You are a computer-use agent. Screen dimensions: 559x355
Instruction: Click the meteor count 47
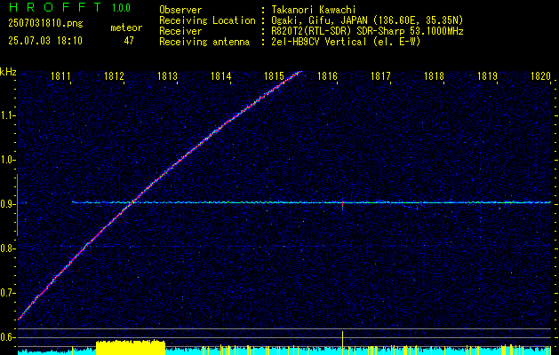coord(129,41)
